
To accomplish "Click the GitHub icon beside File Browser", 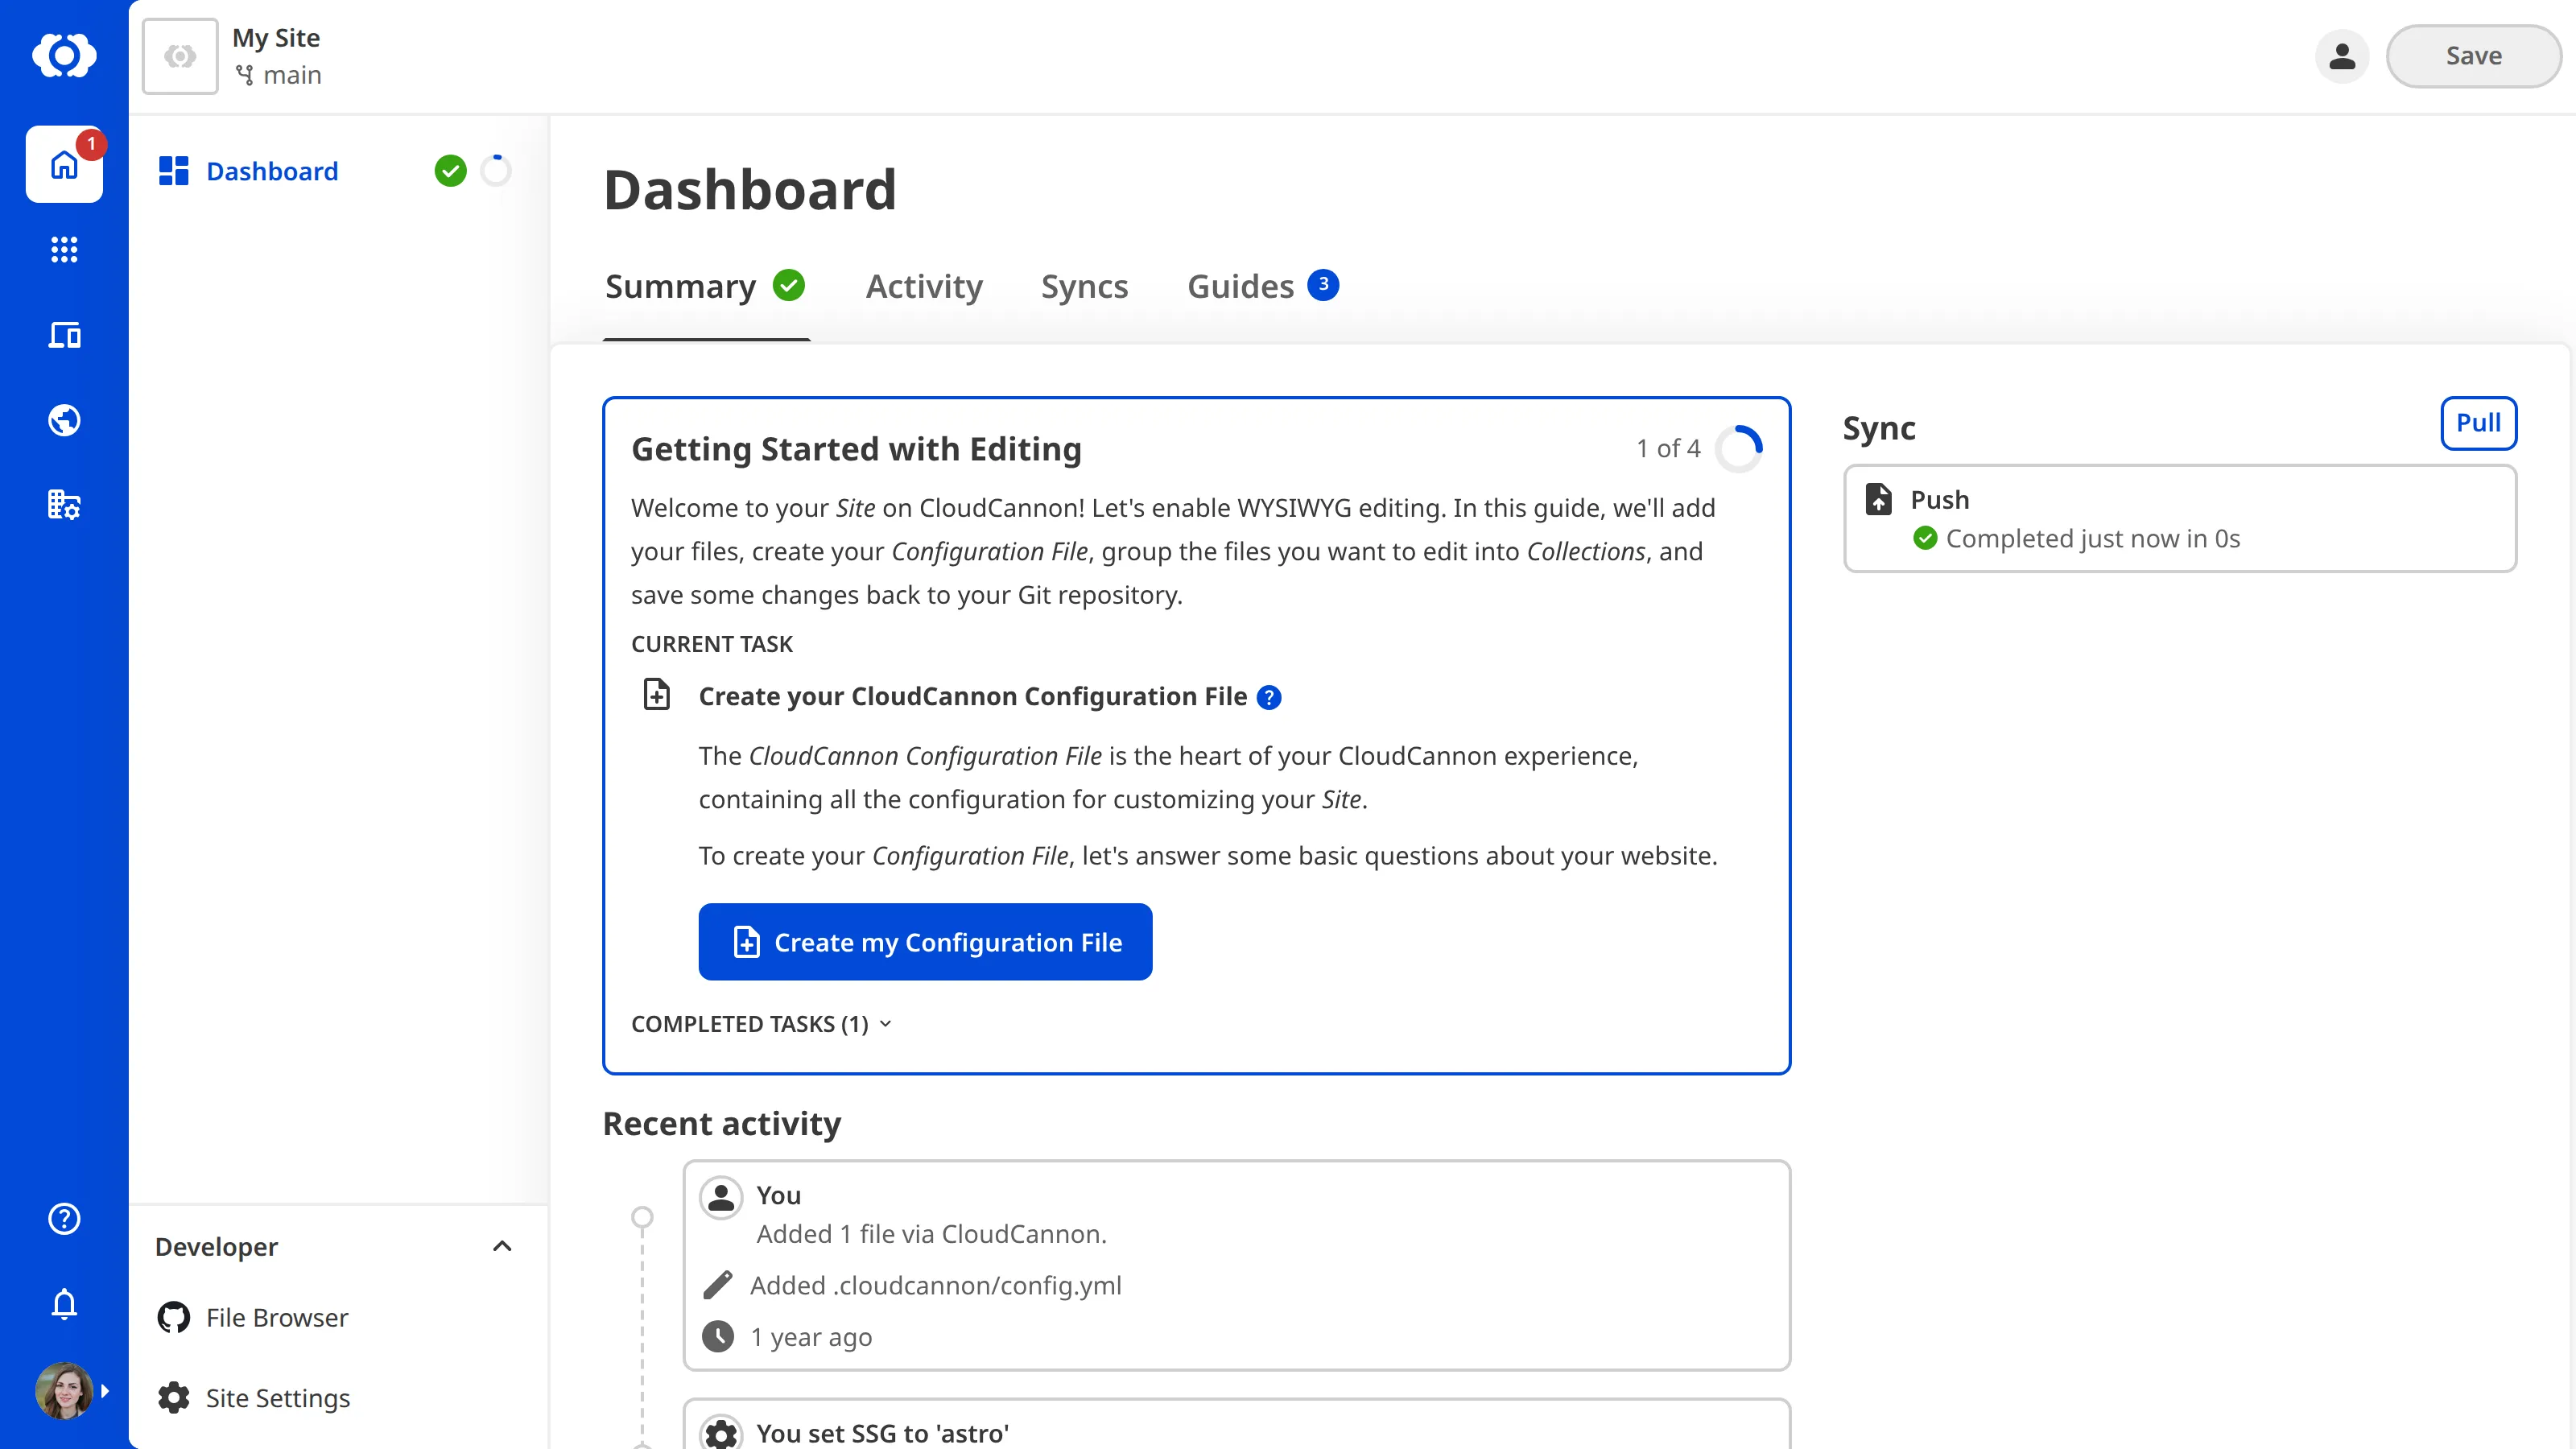I will pyautogui.click(x=173, y=1317).
